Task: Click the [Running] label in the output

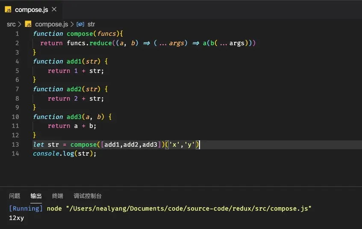Action: pos(26,209)
